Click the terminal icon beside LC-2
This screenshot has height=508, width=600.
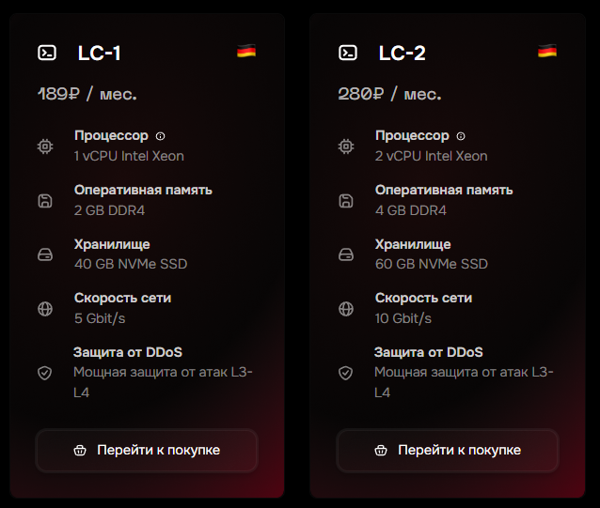tap(348, 53)
